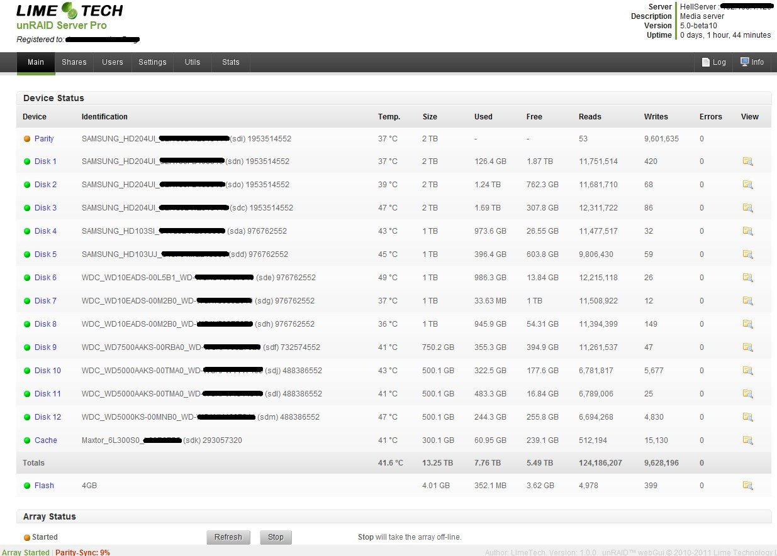Viewport: 777px width, 556px height.
Task: Open the Disk 8 device link
Action: pos(45,324)
